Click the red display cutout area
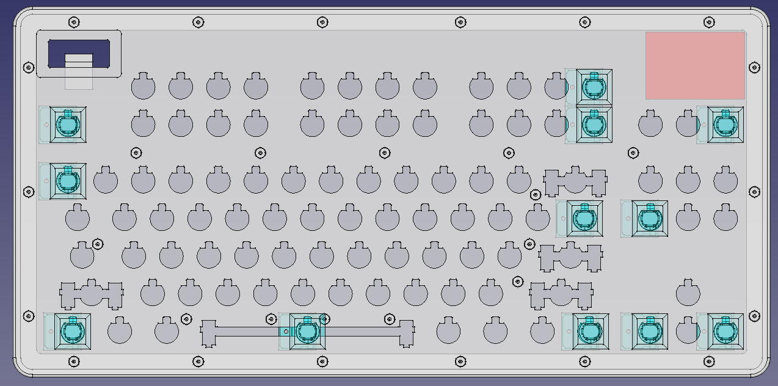The width and height of the screenshot is (778, 386). [x=695, y=65]
